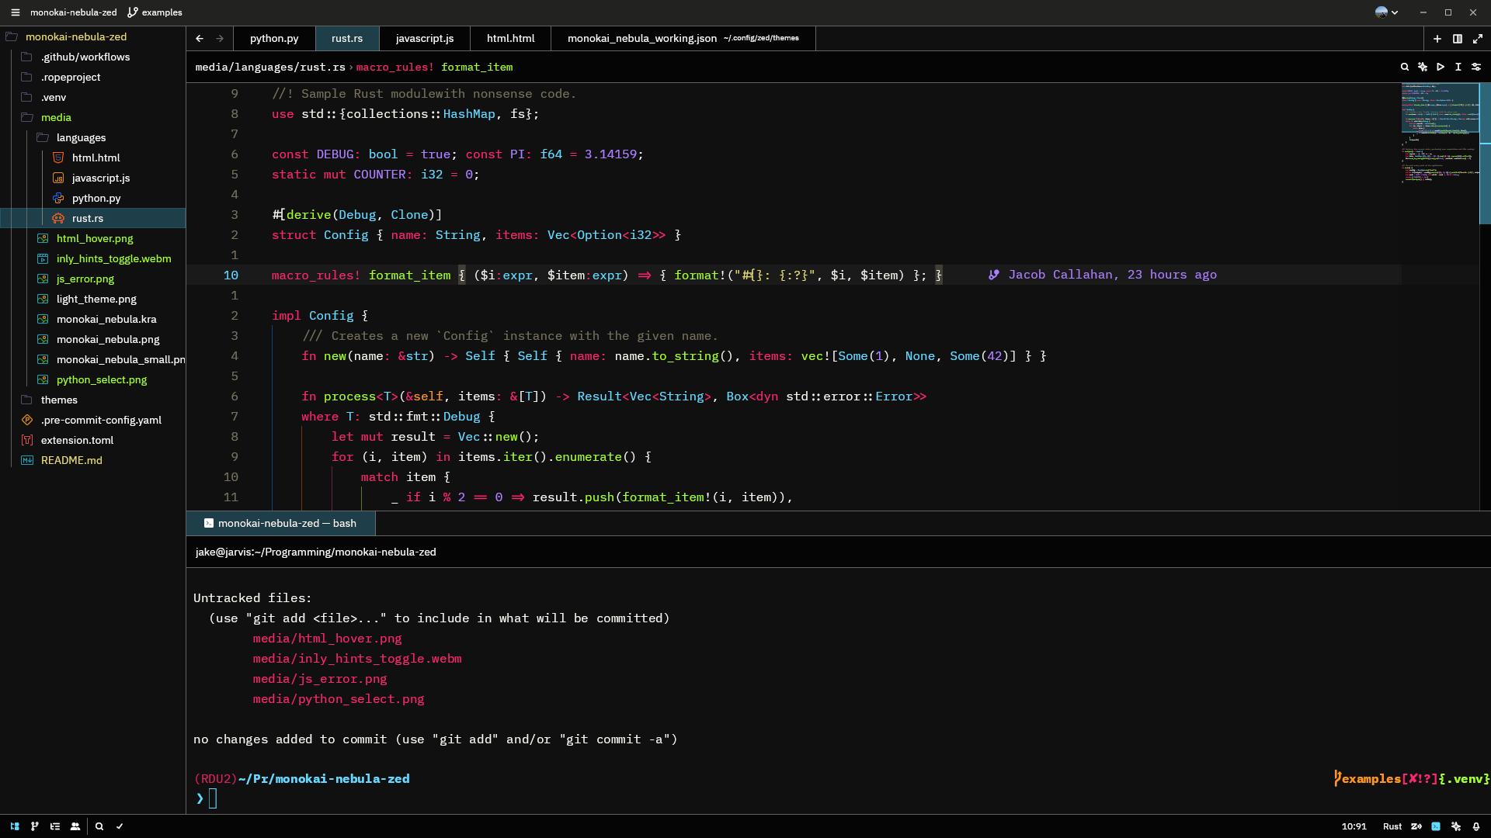Open javascript.js in the project tree
The height and width of the screenshot is (838, 1491).
coord(93,178)
